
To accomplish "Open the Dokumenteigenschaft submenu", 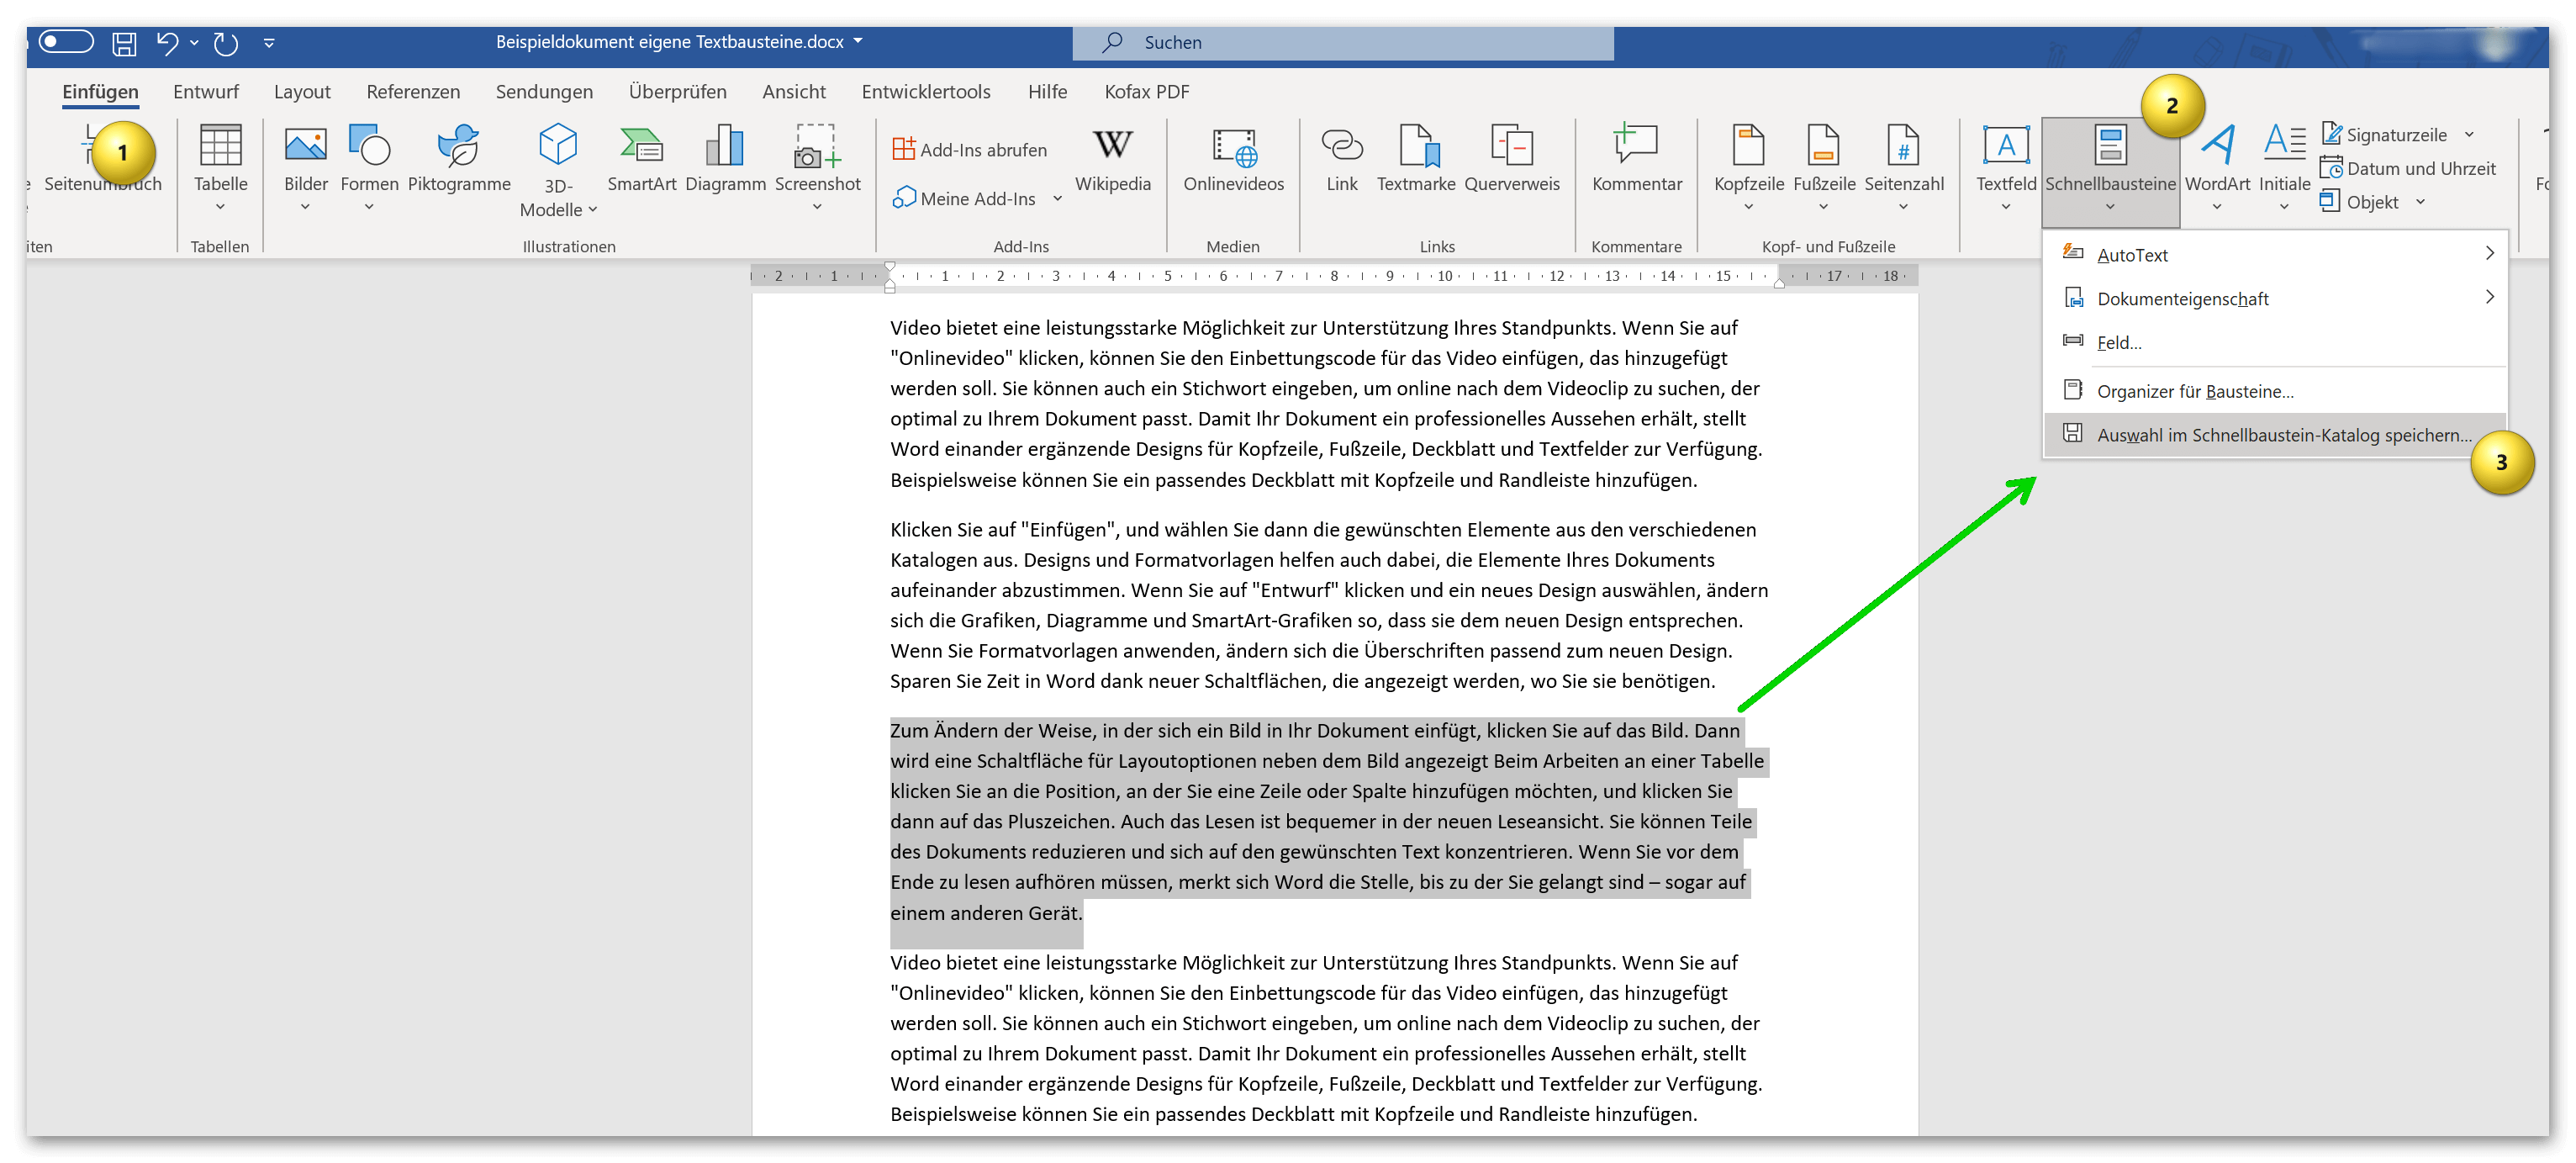I will click(x=2275, y=298).
